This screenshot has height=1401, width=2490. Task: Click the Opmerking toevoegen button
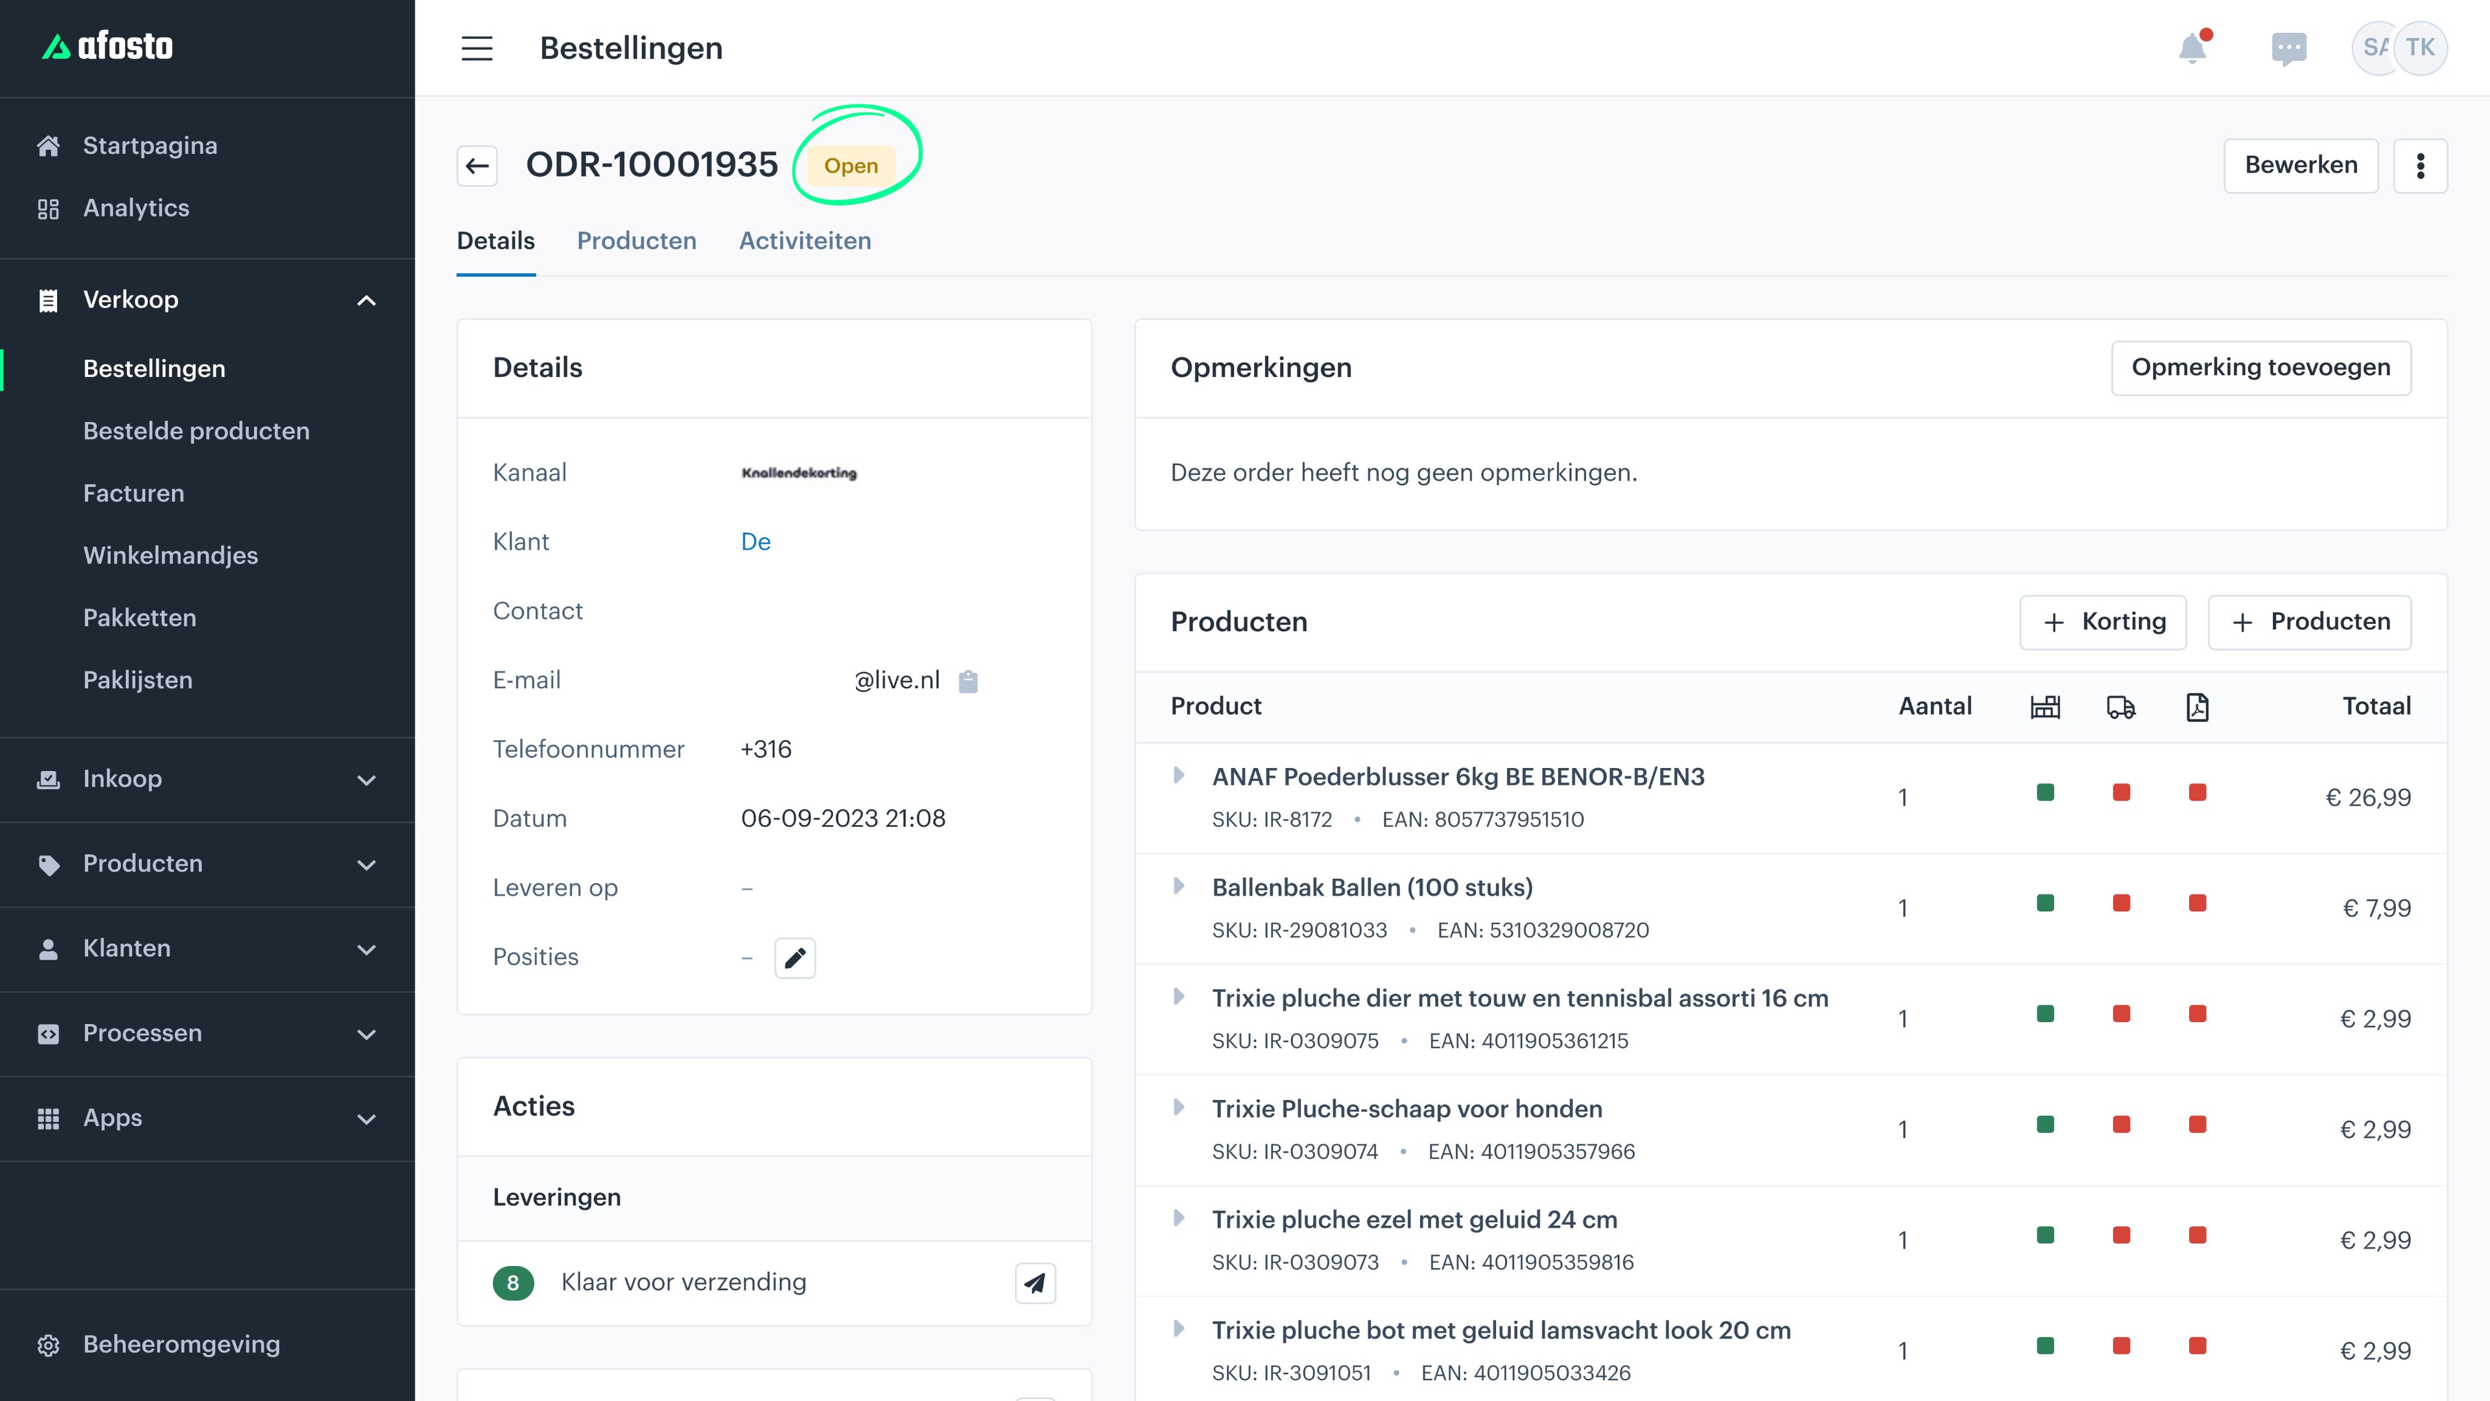click(2261, 366)
